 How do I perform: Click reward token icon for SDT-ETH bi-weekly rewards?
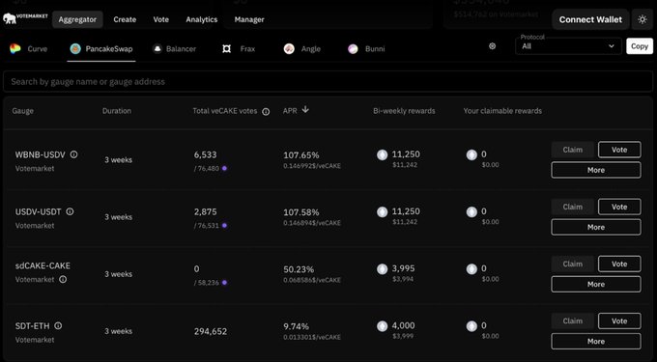(x=383, y=326)
